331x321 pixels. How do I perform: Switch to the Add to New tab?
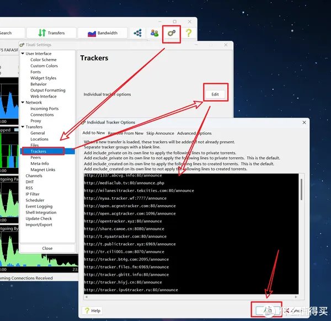tap(93, 133)
